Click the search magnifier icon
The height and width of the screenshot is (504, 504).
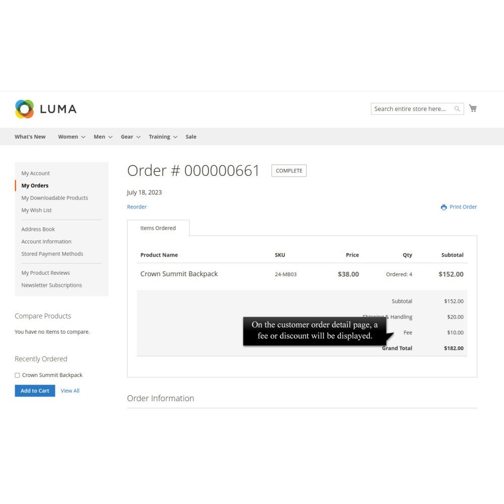[457, 109]
